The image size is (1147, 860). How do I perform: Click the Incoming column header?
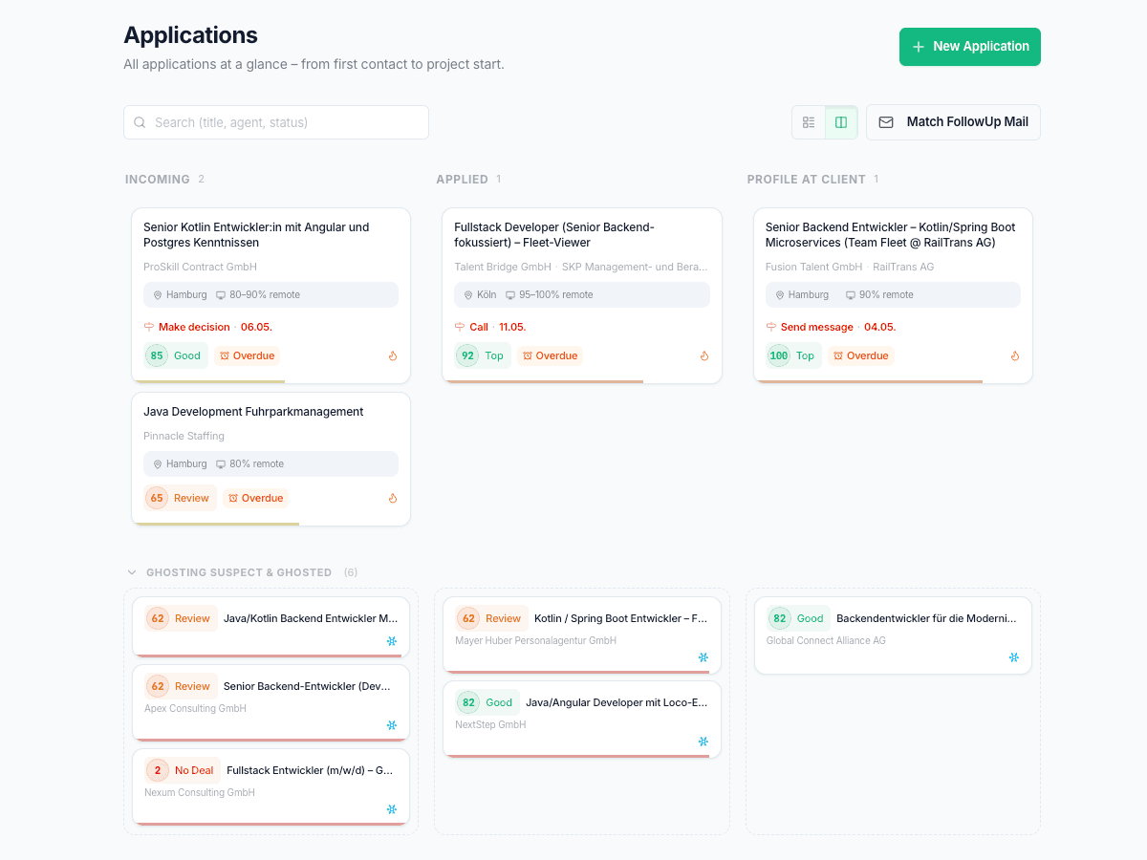coord(158,179)
